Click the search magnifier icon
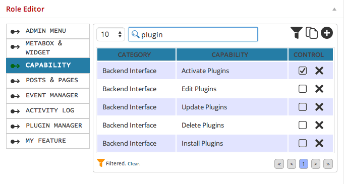344x184 pixels. click(x=135, y=34)
